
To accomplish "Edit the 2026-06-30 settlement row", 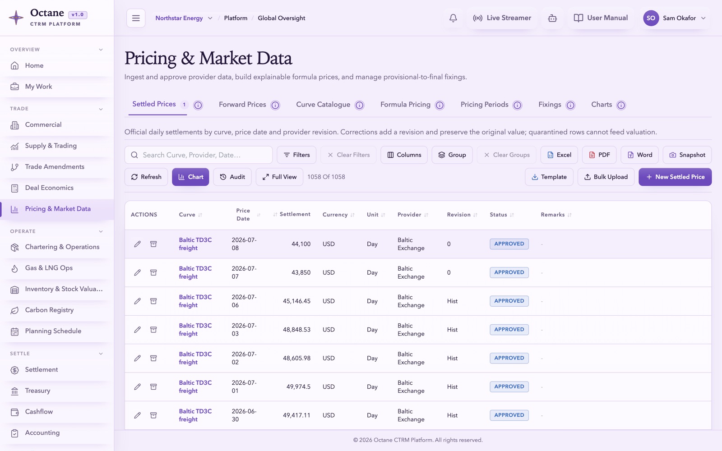I will click(137, 415).
